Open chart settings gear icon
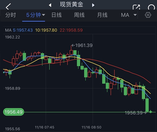157x132 pixels. pos(148,15)
